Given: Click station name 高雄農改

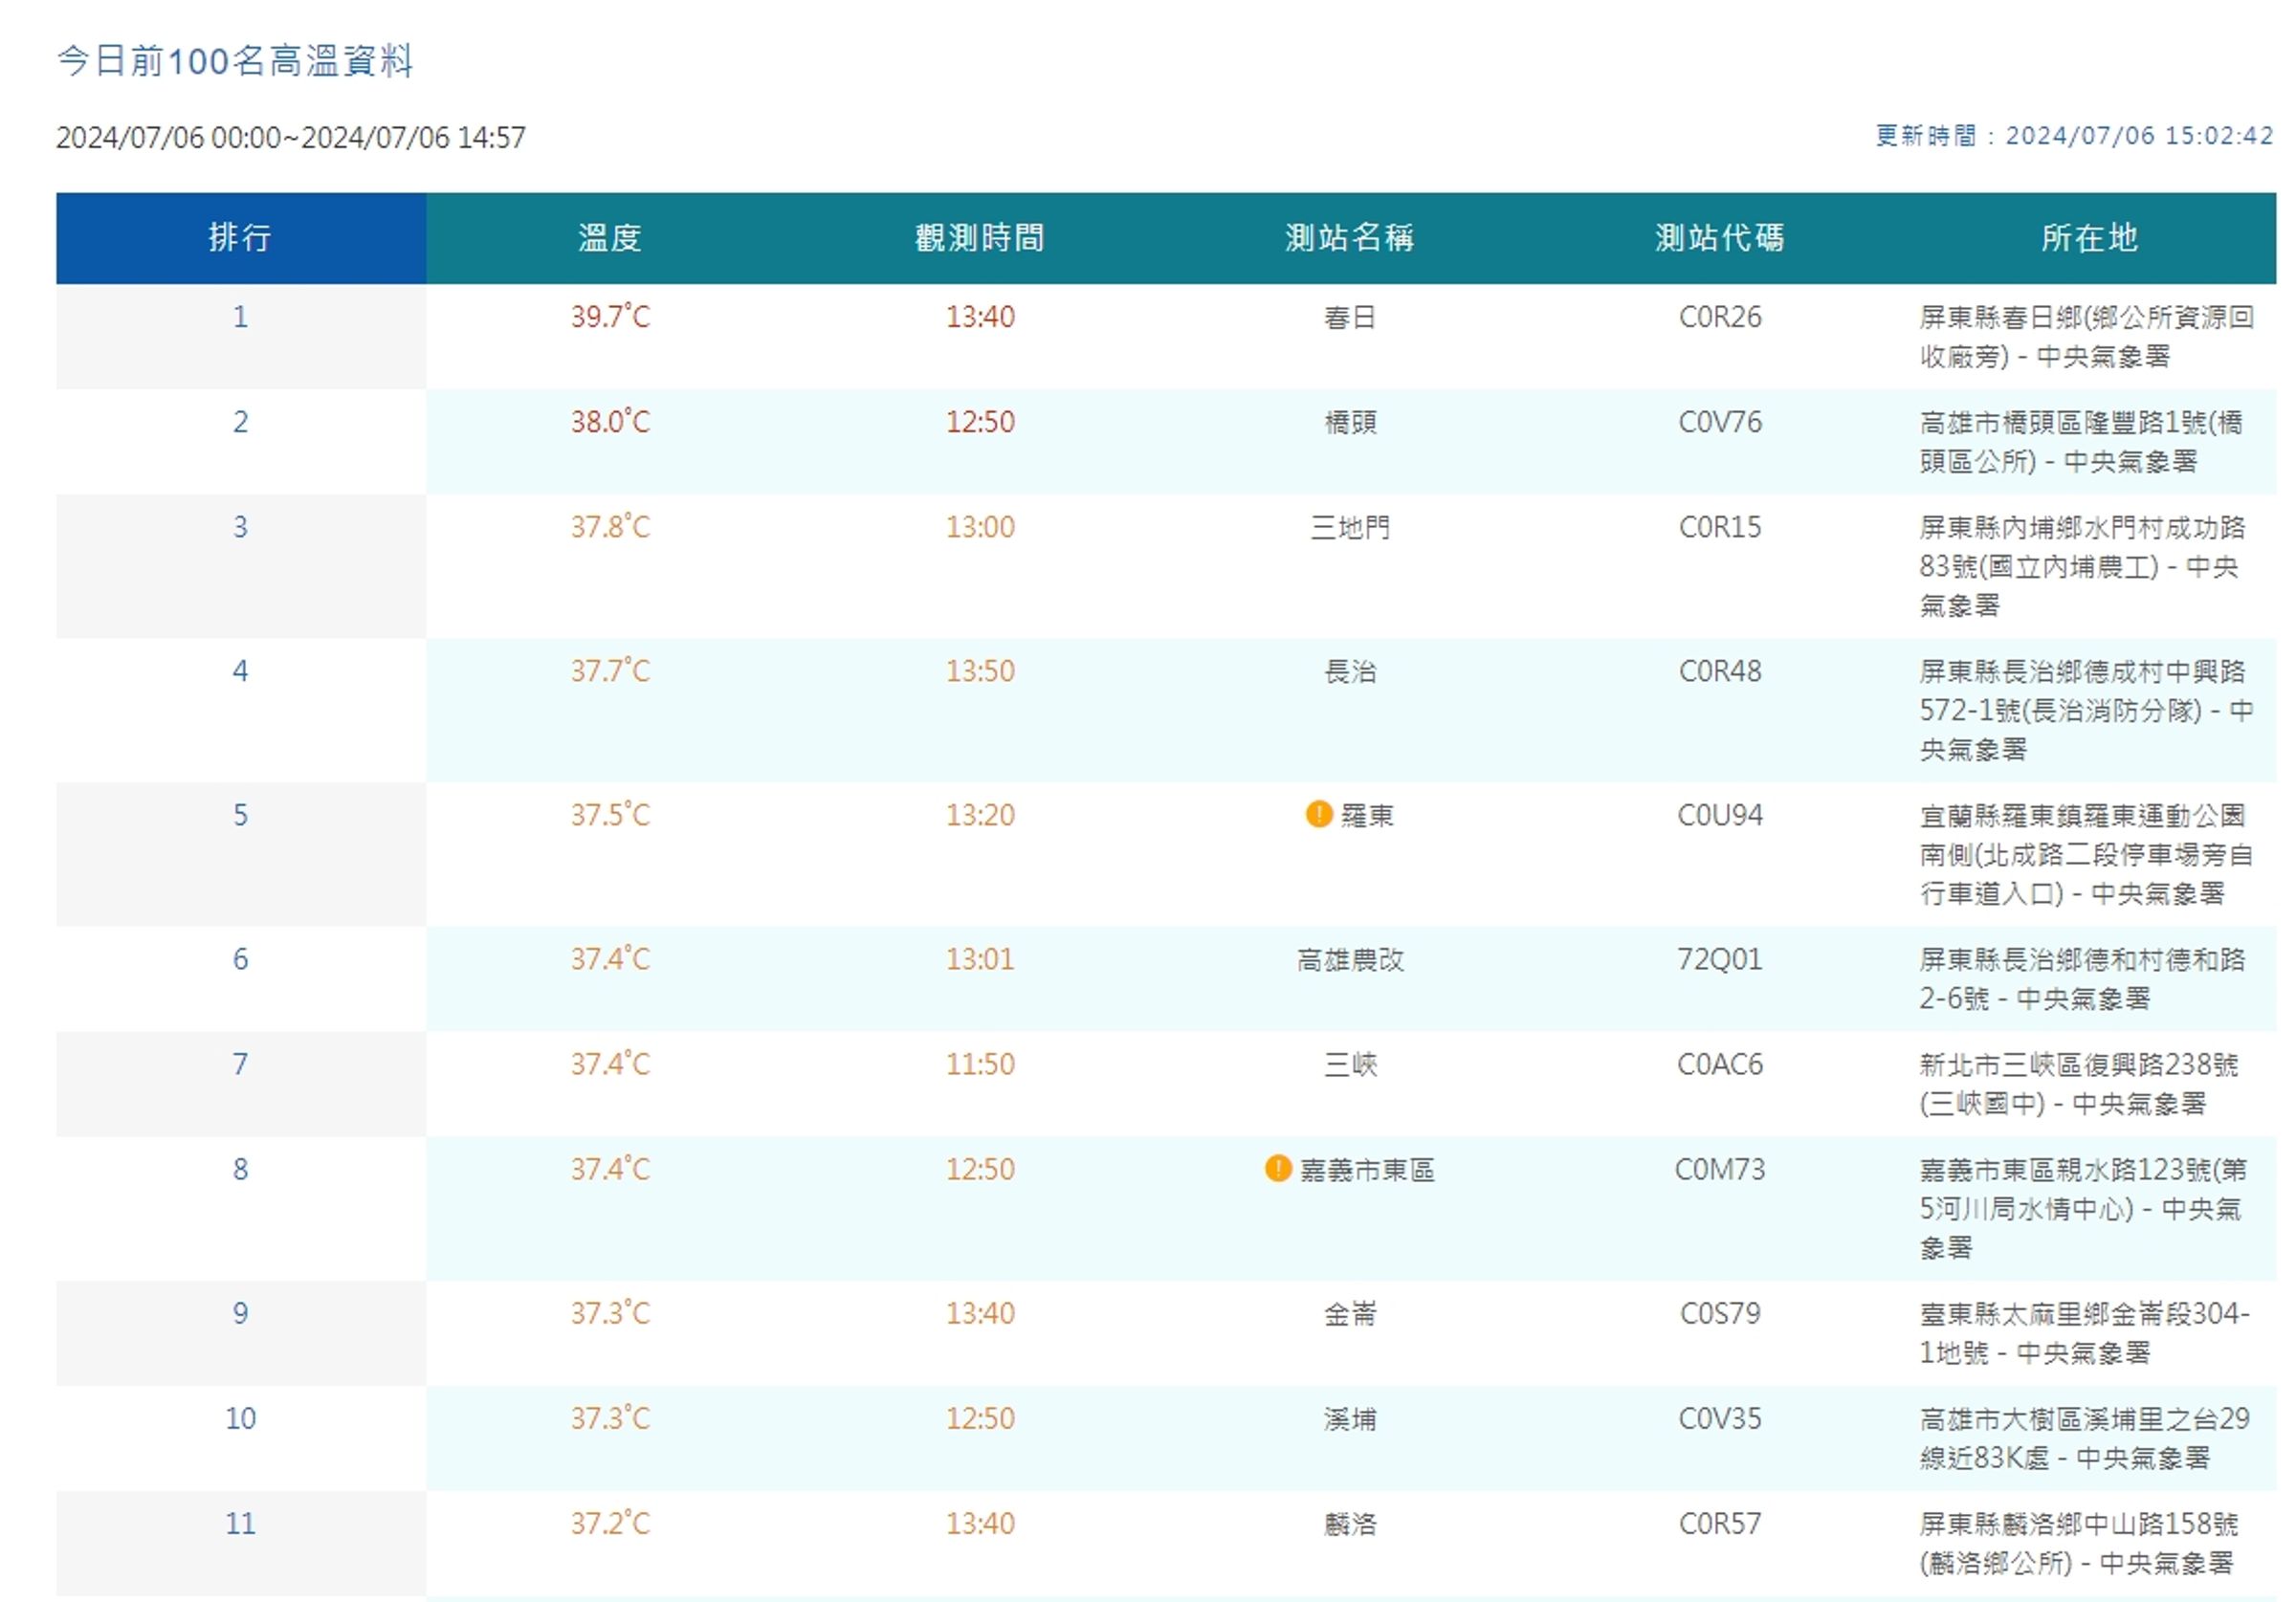Looking at the screenshot, I should click(x=1350, y=960).
